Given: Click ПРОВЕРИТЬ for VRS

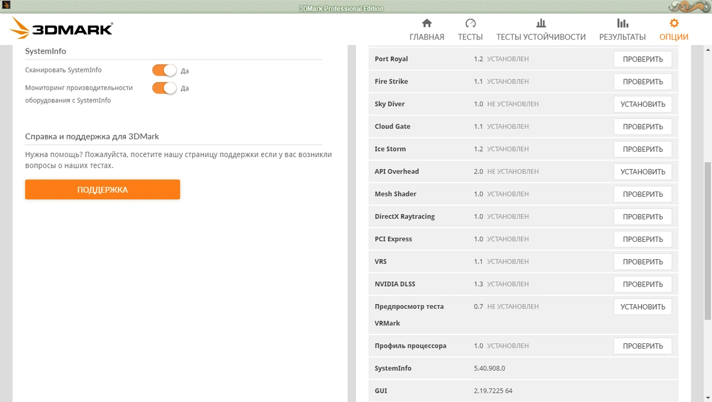Looking at the screenshot, I should click(x=643, y=262).
